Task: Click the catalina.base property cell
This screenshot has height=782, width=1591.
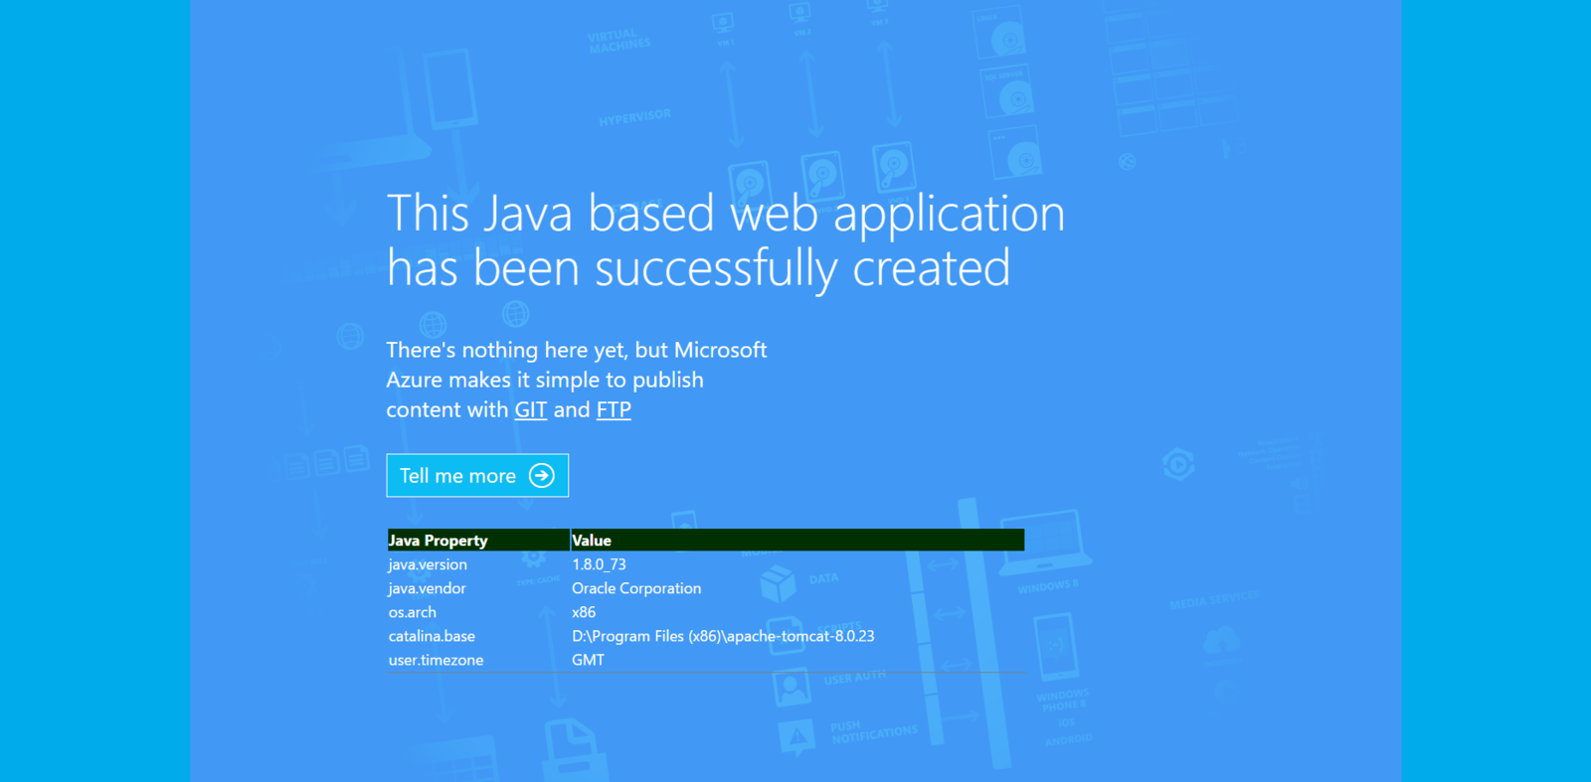Action: click(x=432, y=636)
